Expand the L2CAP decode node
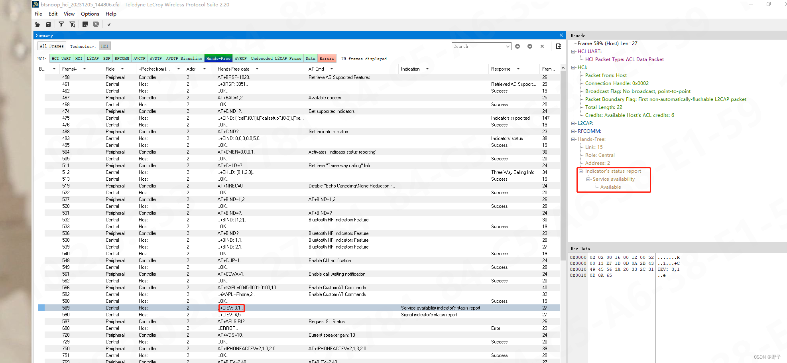 click(573, 123)
